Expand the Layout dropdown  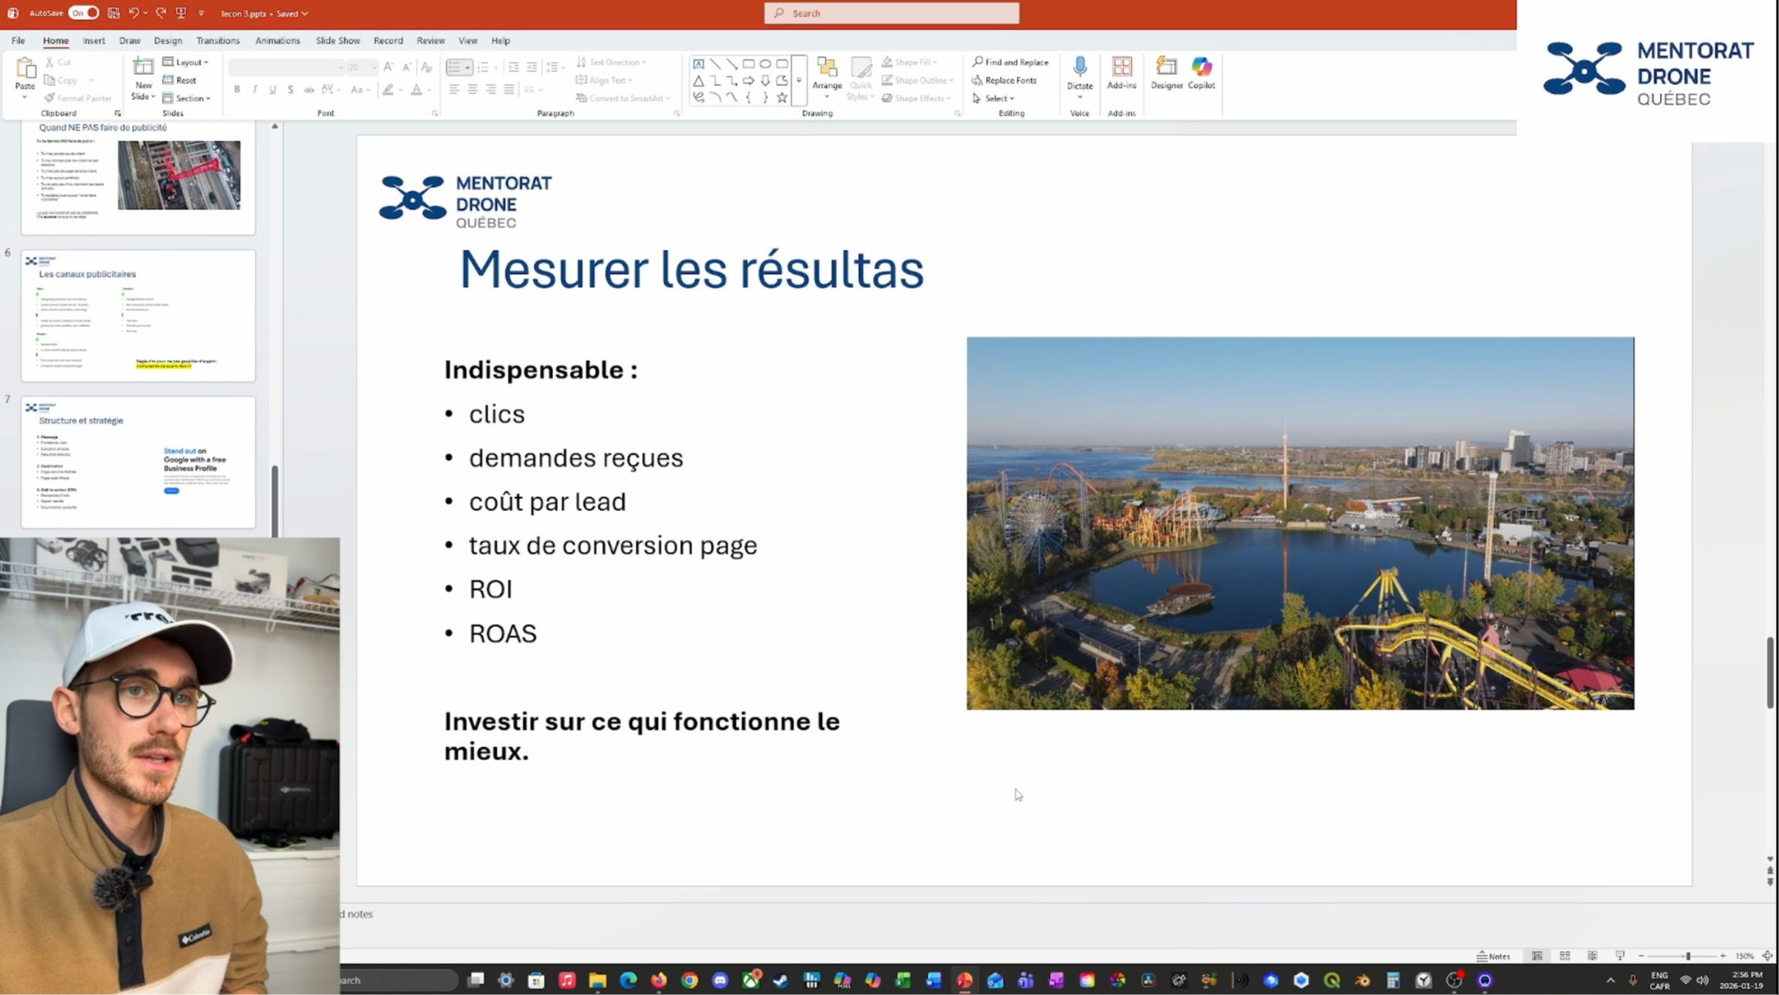pos(186,62)
